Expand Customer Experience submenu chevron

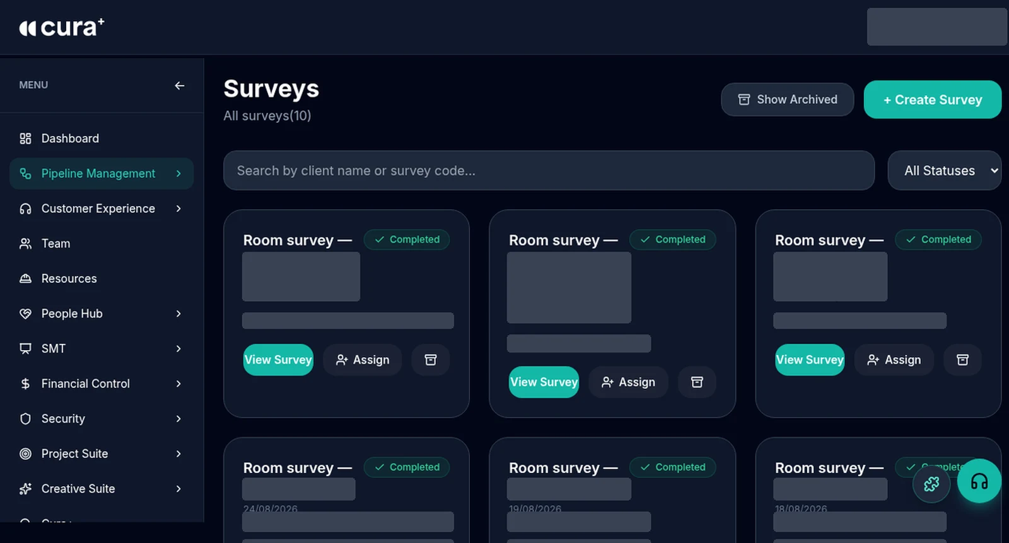(178, 209)
